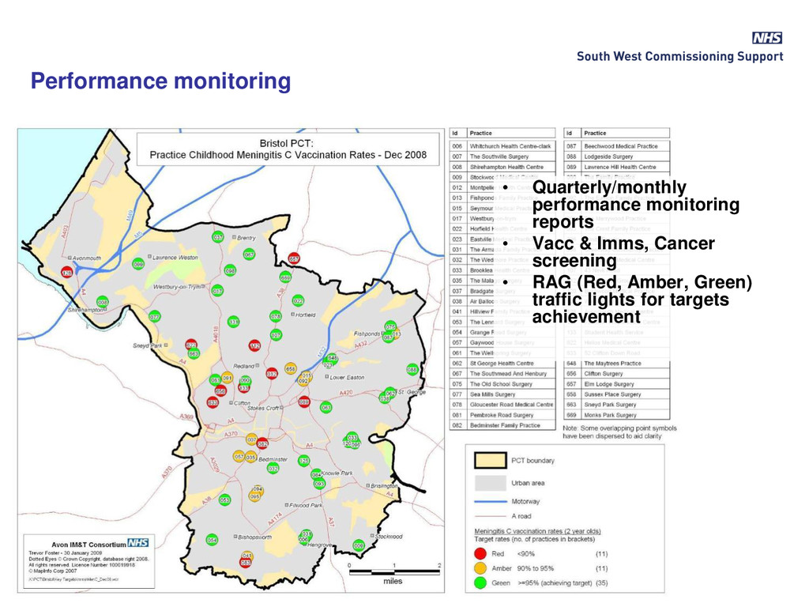Select green marker 093 below Knowle Park
The image size is (809, 607).
319,484
